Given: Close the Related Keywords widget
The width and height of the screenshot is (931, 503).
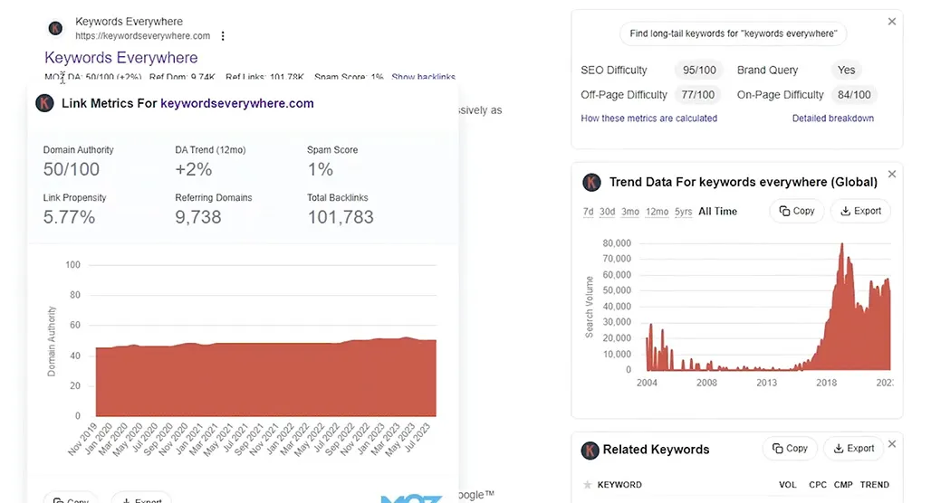Looking at the screenshot, I should 892,444.
